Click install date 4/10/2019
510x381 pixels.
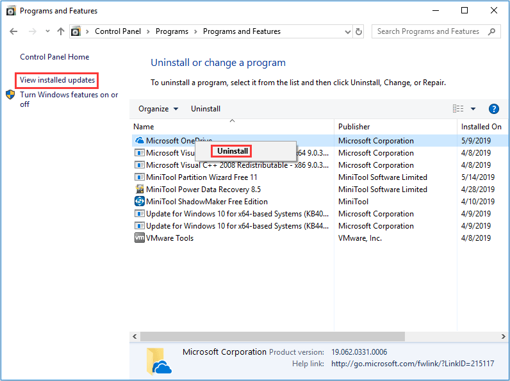pos(477,202)
